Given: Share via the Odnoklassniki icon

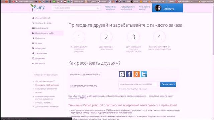Looking at the screenshot, I should click(x=137, y=74).
